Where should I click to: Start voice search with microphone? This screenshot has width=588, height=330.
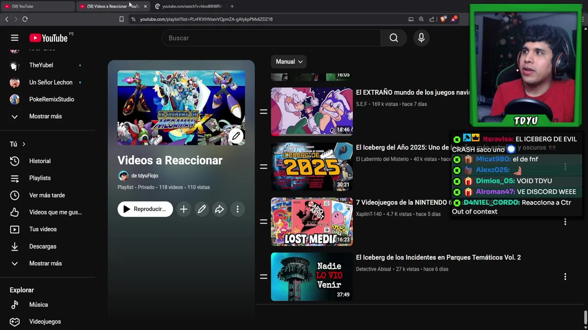tap(421, 38)
